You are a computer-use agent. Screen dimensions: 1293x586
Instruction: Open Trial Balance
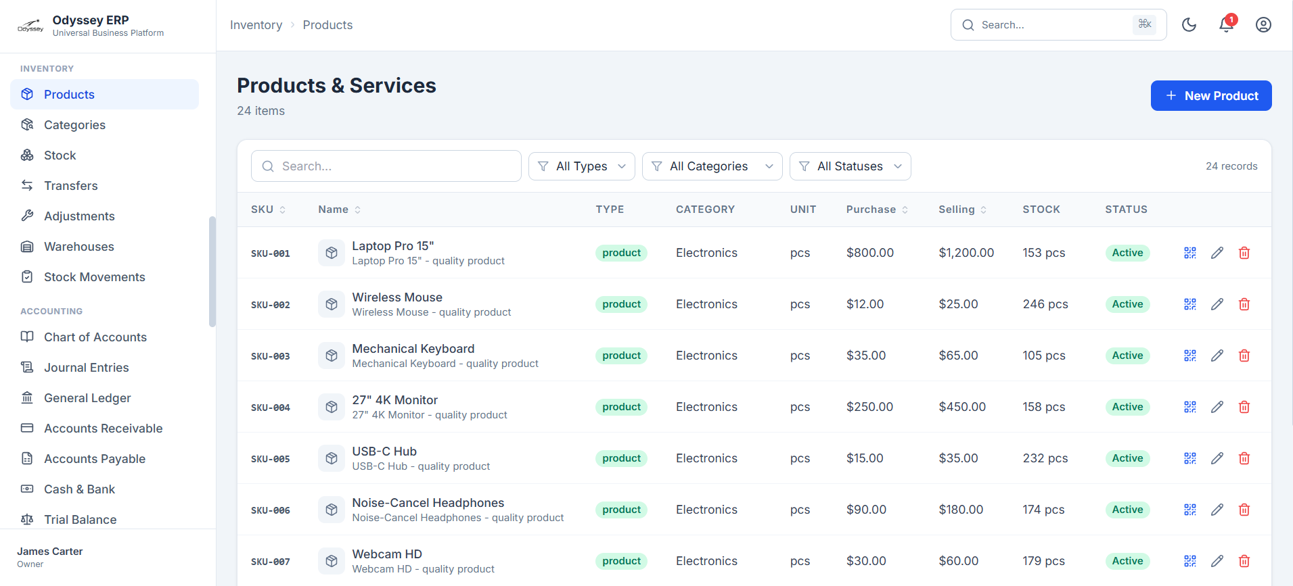click(x=104, y=518)
